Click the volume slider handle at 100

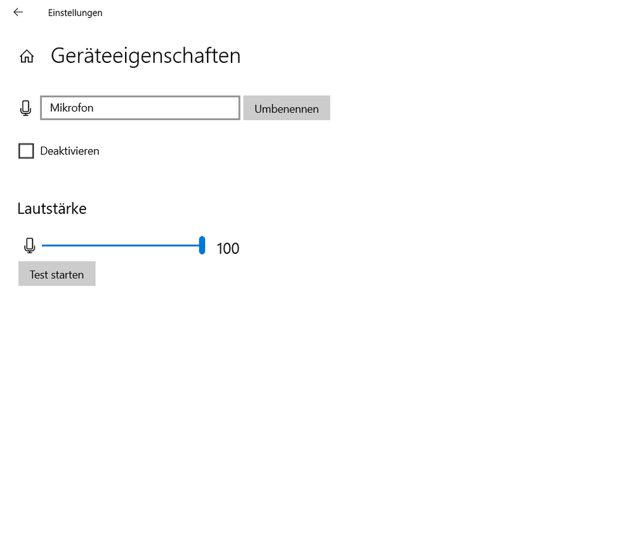point(201,245)
